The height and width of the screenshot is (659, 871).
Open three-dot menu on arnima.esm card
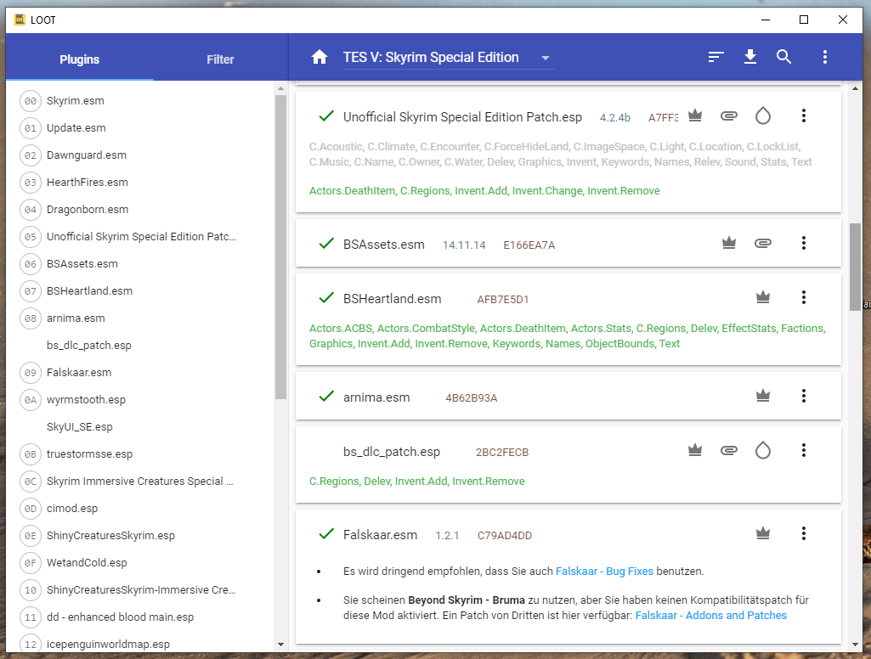803,397
